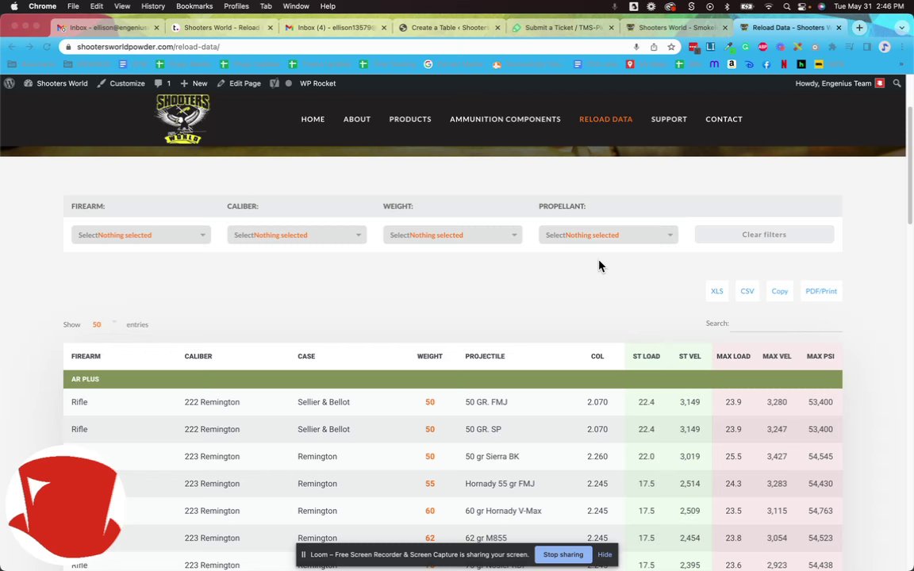This screenshot has height=571, width=914.
Task: Open the Disney+ bookmark icon
Action: coord(749,64)
